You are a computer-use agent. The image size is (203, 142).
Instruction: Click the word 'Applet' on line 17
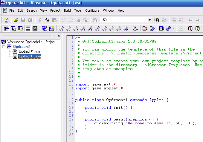click(x=156, y=100)
